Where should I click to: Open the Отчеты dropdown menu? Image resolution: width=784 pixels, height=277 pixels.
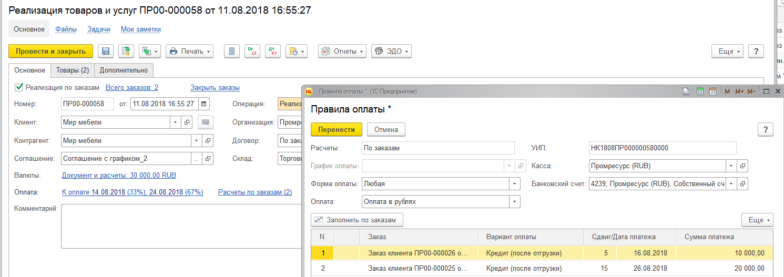point(342,51)
